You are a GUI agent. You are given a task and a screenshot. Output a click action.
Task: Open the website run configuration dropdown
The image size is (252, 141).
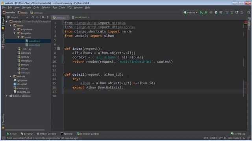click(x=191, y=13)
